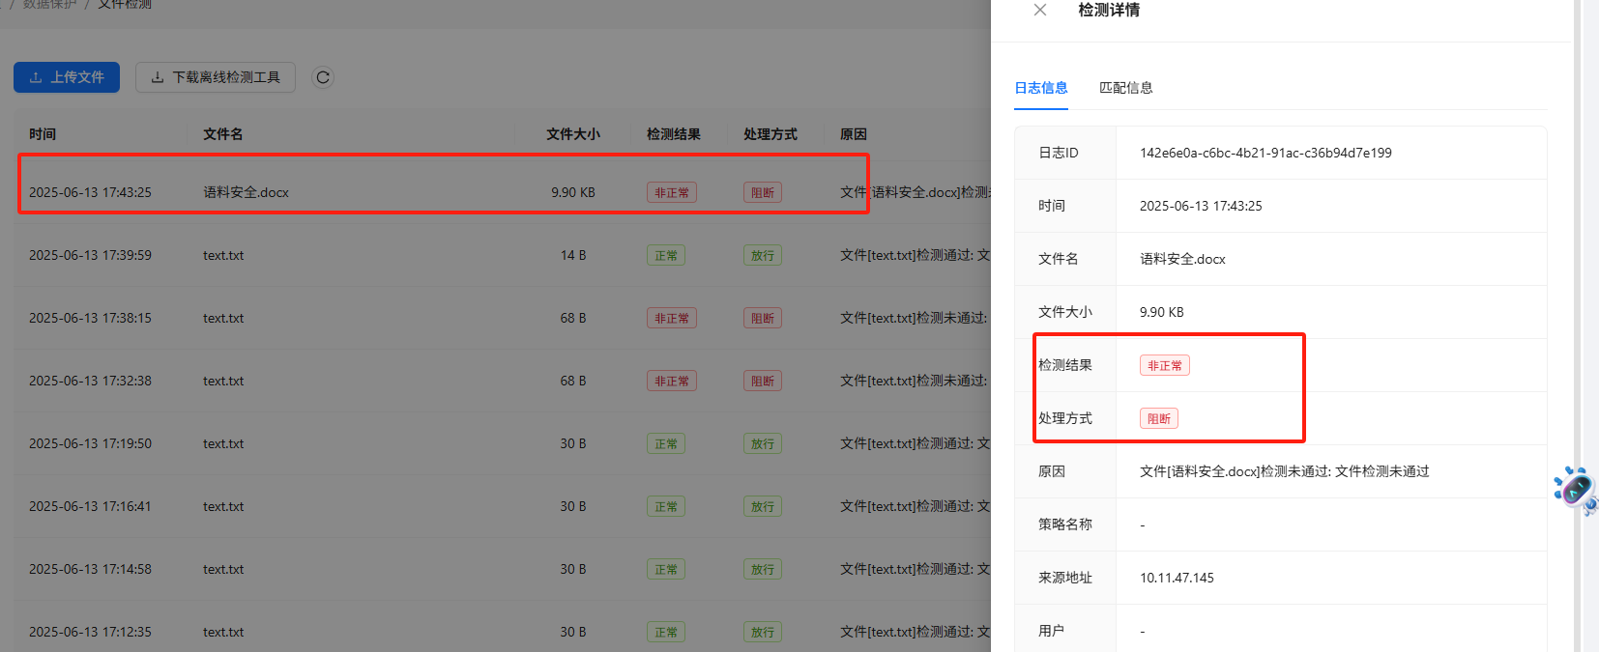Click the 检测结果 column header
The width and height of the screenshot is (1599, 652).
(x=674, y=134)
